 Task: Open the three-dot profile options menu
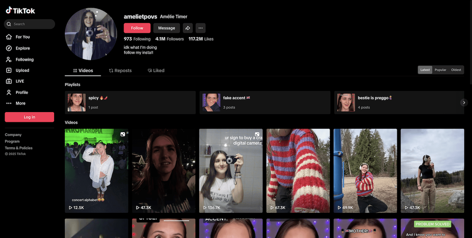200,28
